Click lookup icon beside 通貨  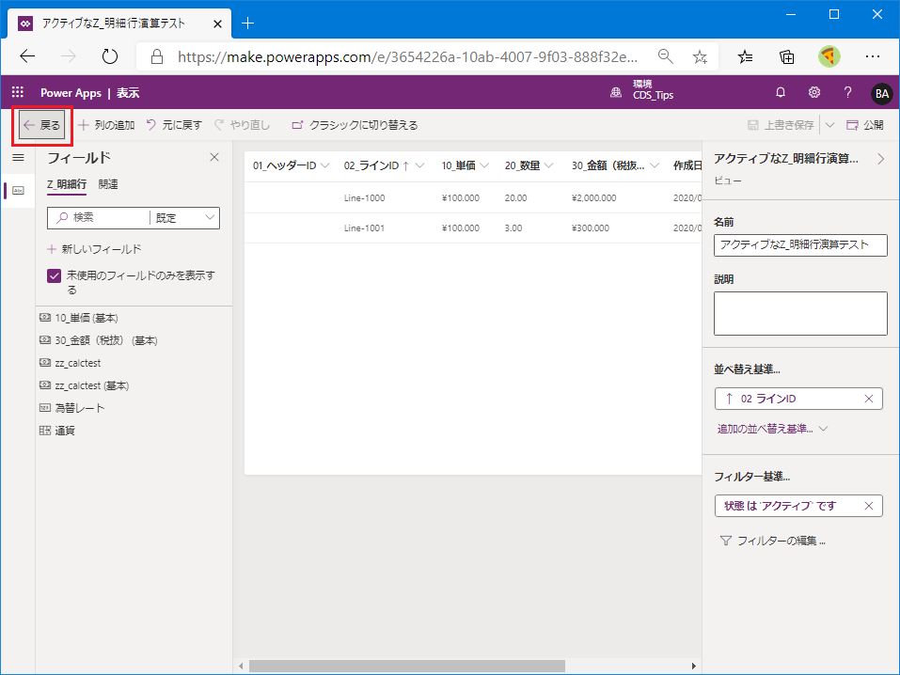tap(45, 431)
